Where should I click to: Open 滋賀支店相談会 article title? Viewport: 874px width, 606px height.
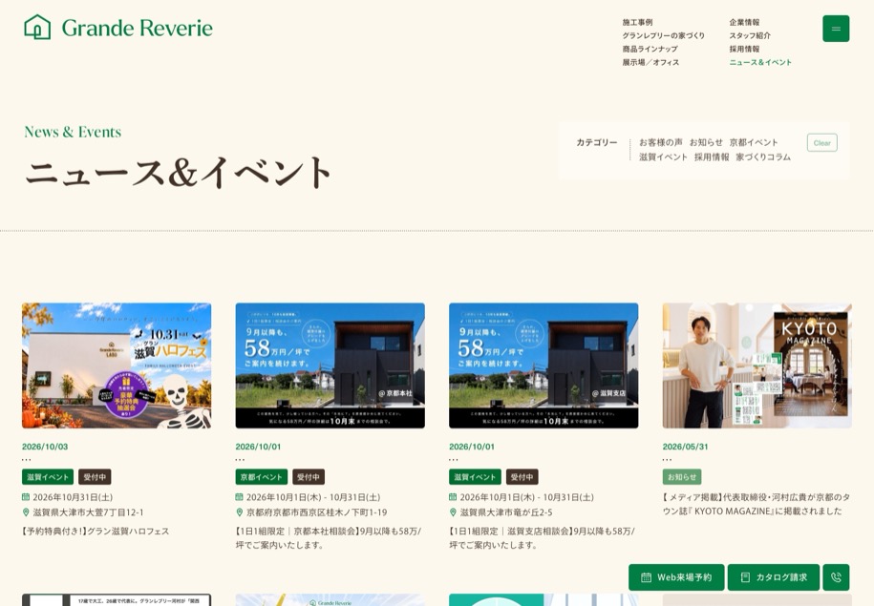tap(543, 538)
